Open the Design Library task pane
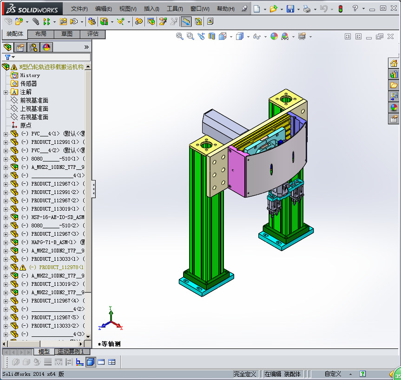This screenshot has width=401, height=380. (394, 74)
